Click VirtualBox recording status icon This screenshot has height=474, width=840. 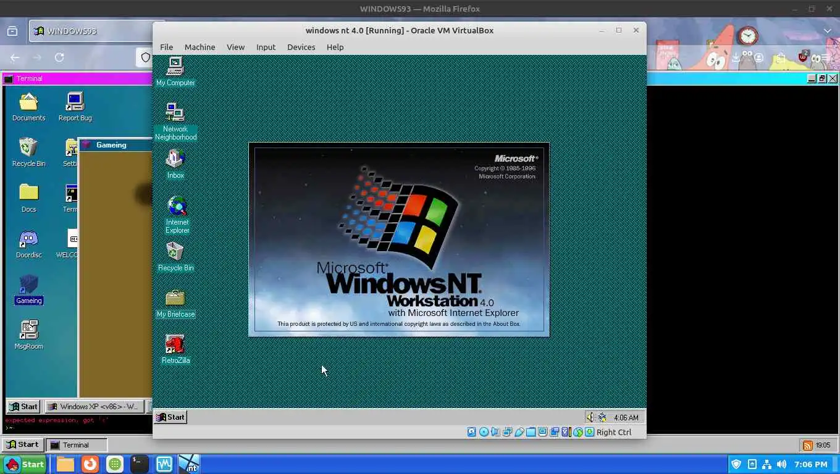point(554,432)
